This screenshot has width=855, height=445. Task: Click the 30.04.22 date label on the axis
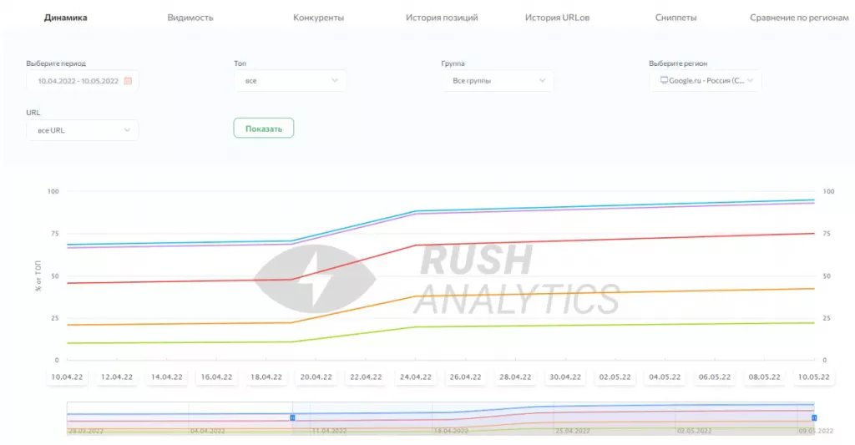tap(565, 377)
